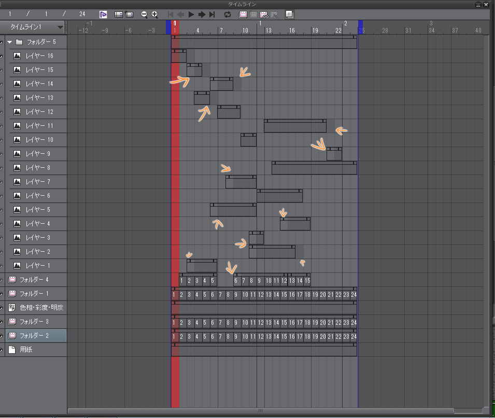495x418 pixels.
Task: Toggle loop playback icon
Action: pyautogui.click(x=227, y=14)
